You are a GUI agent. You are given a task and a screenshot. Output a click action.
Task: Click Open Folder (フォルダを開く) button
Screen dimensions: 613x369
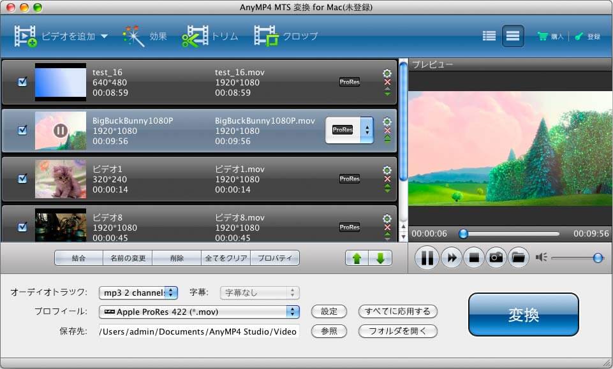coord(397,331)
